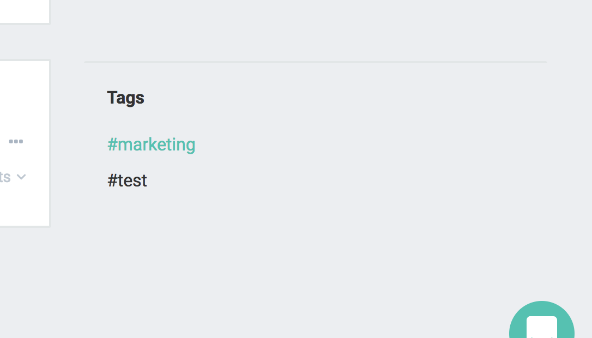Click the divider line above Tags

pos(316,62)
